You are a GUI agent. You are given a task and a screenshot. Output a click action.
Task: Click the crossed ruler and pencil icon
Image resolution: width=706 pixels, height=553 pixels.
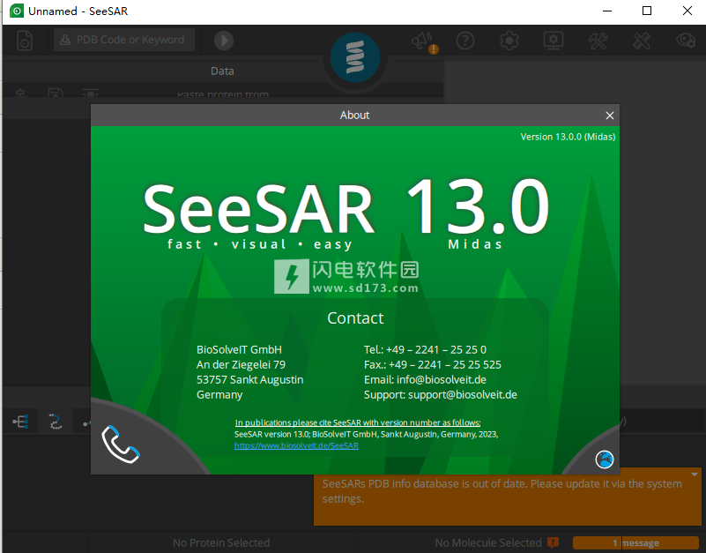[x=642, y=41]
